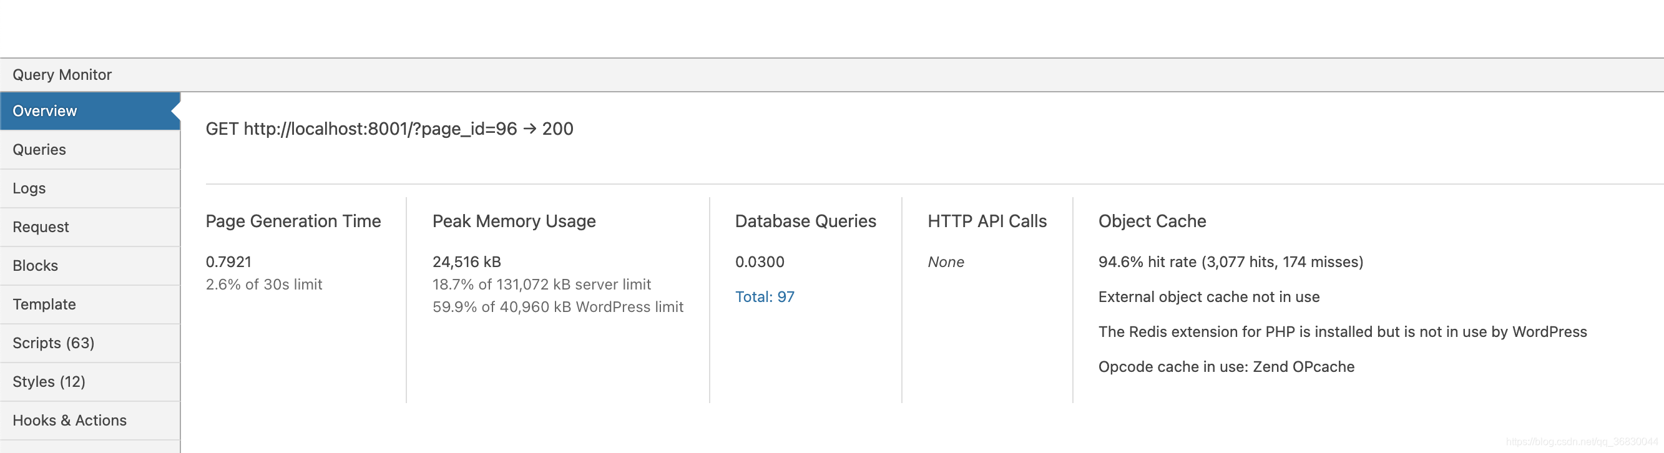The image size is (1664, 453).
Task: Click the Object Cache heading
Action: tap(1152, 222)
